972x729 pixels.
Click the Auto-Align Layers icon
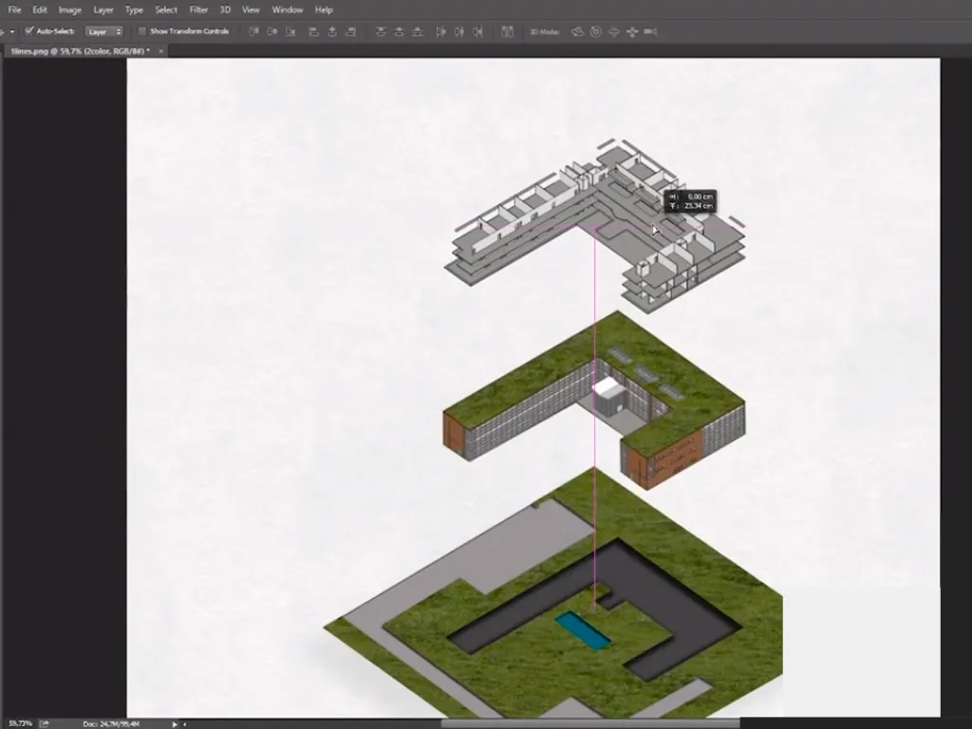click(507, 31)
